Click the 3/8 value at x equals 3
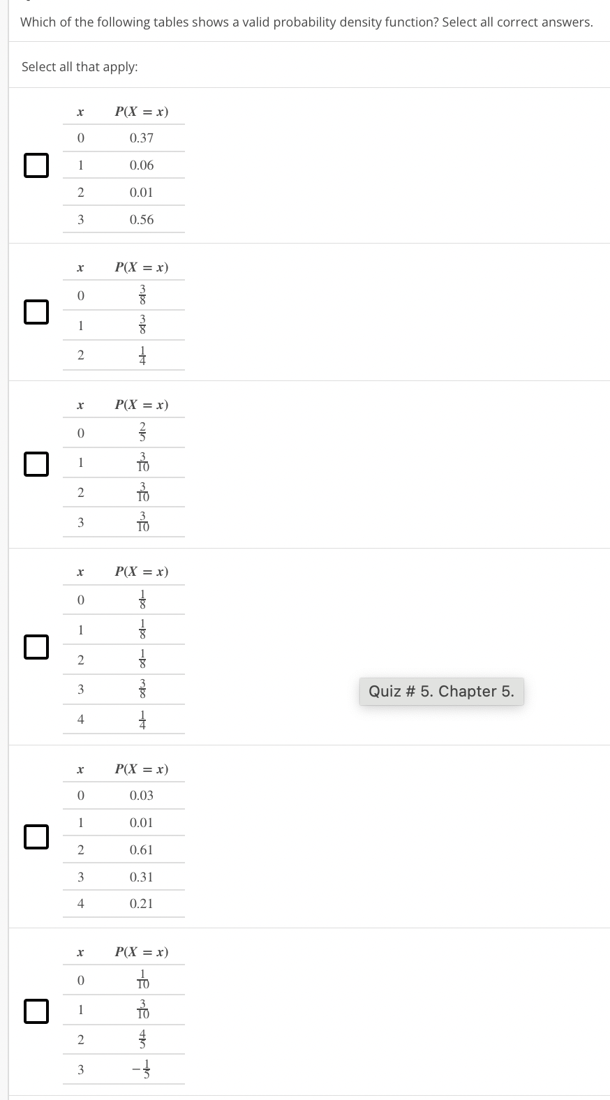The width and height of the screenshot is (610, 1100). pos(142,688)
